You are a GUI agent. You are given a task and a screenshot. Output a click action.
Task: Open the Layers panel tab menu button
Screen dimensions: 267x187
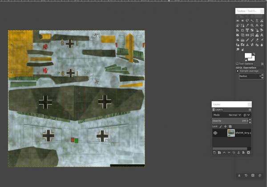tap(250, 110)
